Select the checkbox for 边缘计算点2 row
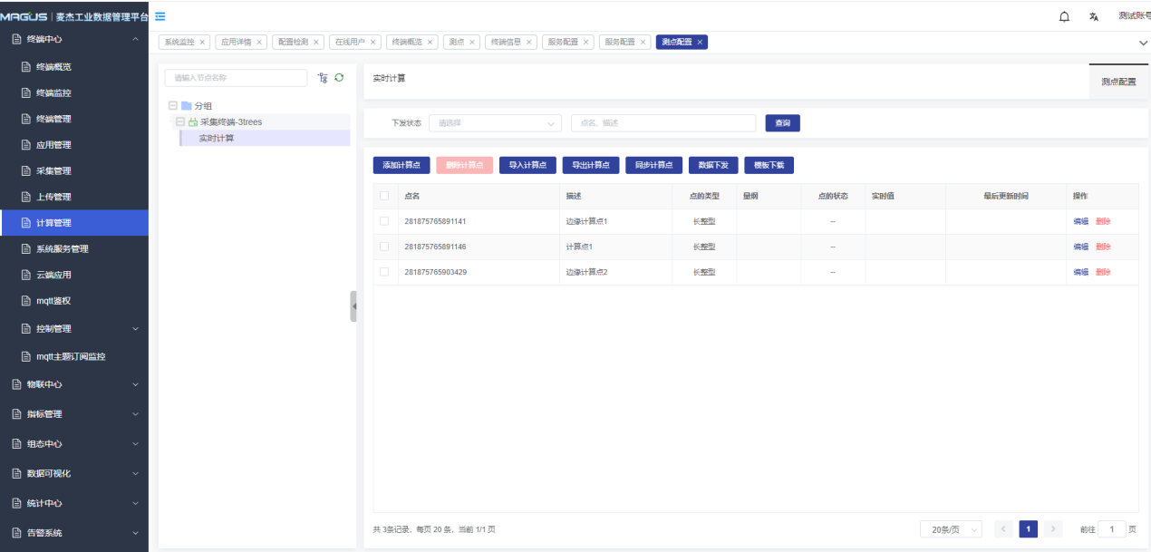Image resolution: width=1151 pixels, height=552 pixels. 384,272
